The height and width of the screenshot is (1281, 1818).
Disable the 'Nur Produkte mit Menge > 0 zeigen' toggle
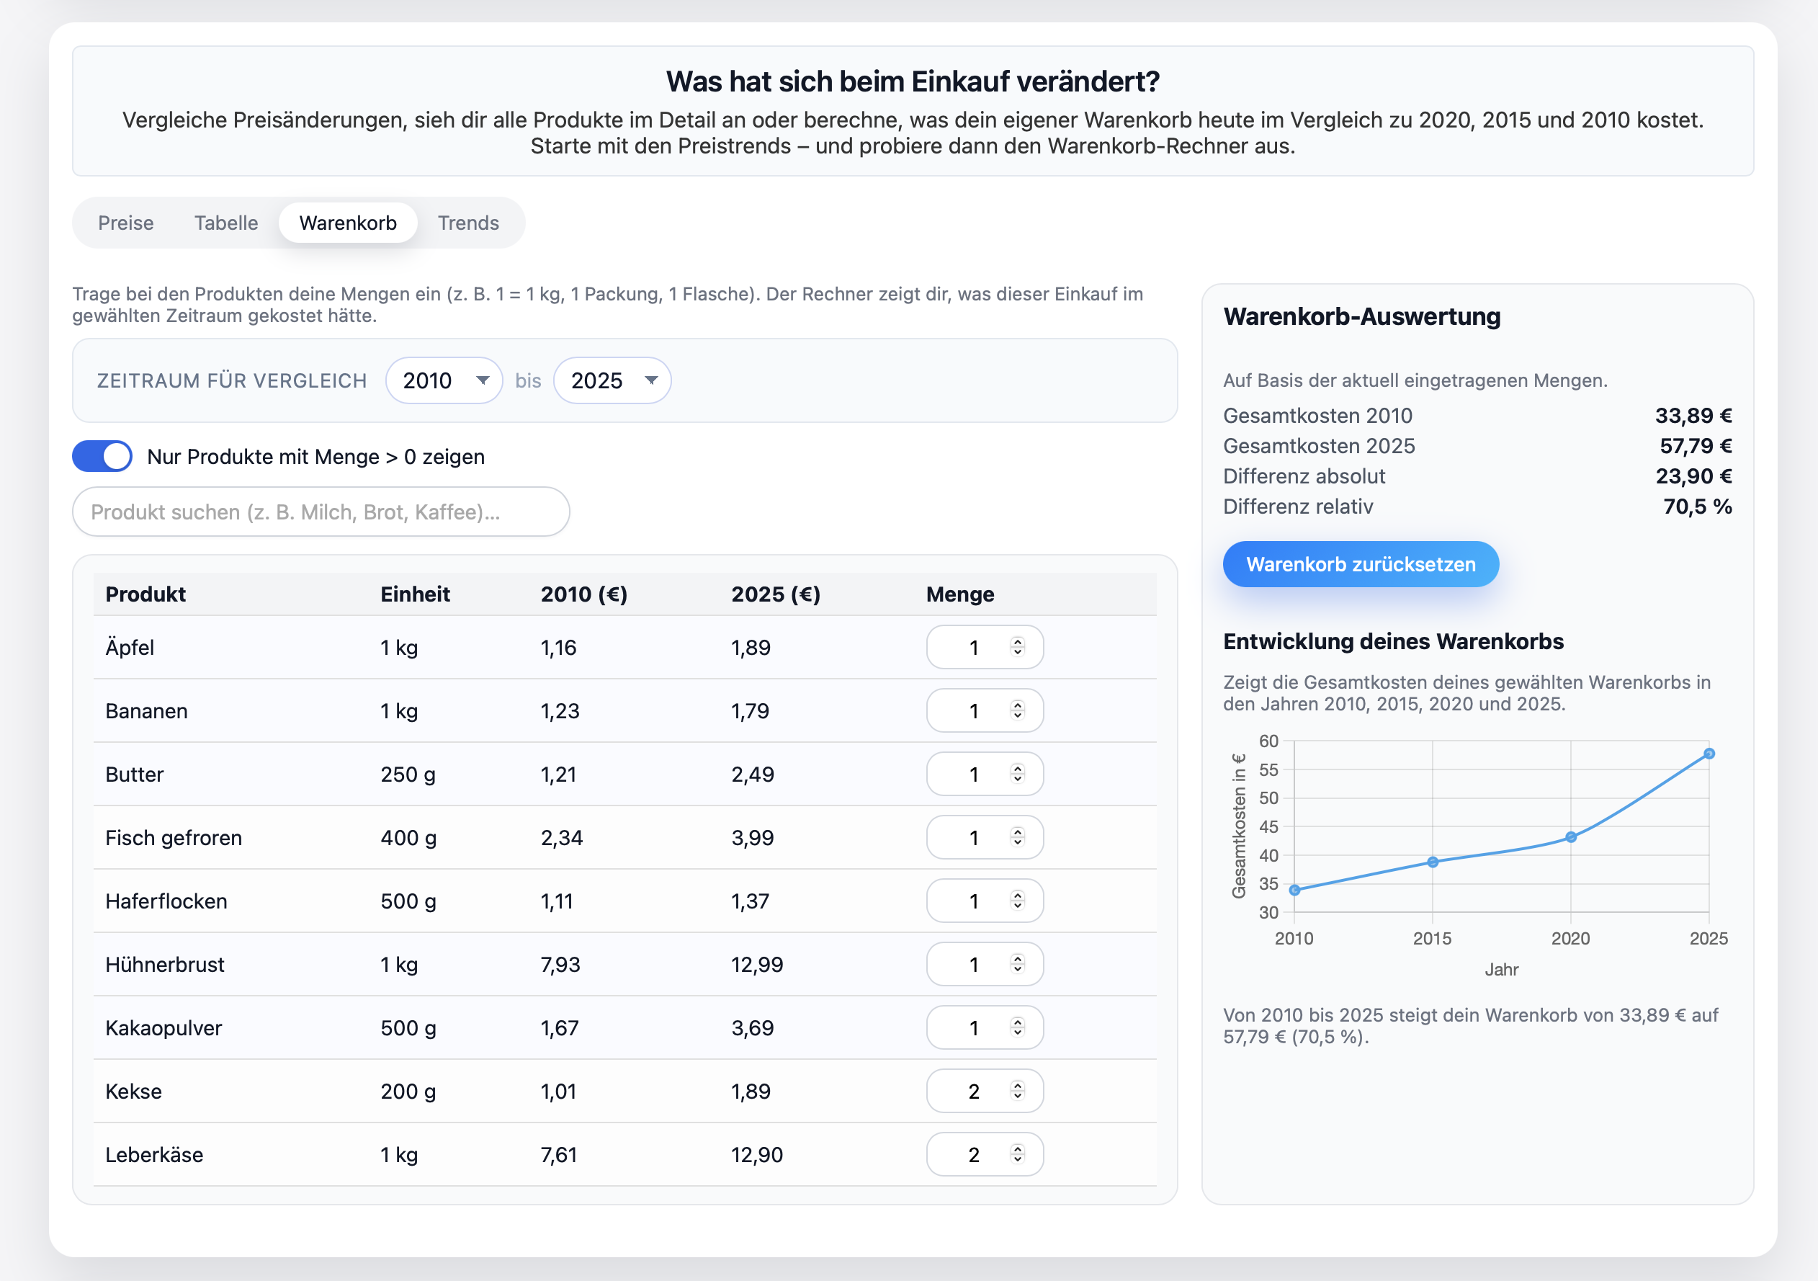(x=102, y=456)
